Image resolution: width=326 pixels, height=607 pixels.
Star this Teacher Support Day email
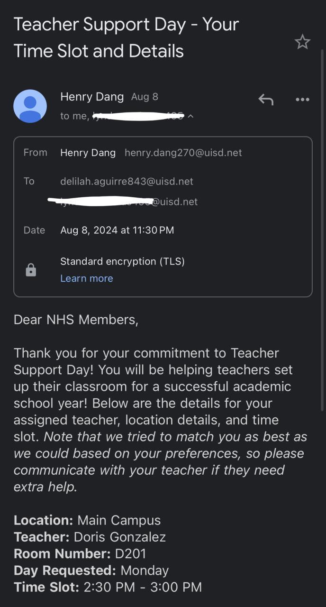tap(302, 43)
